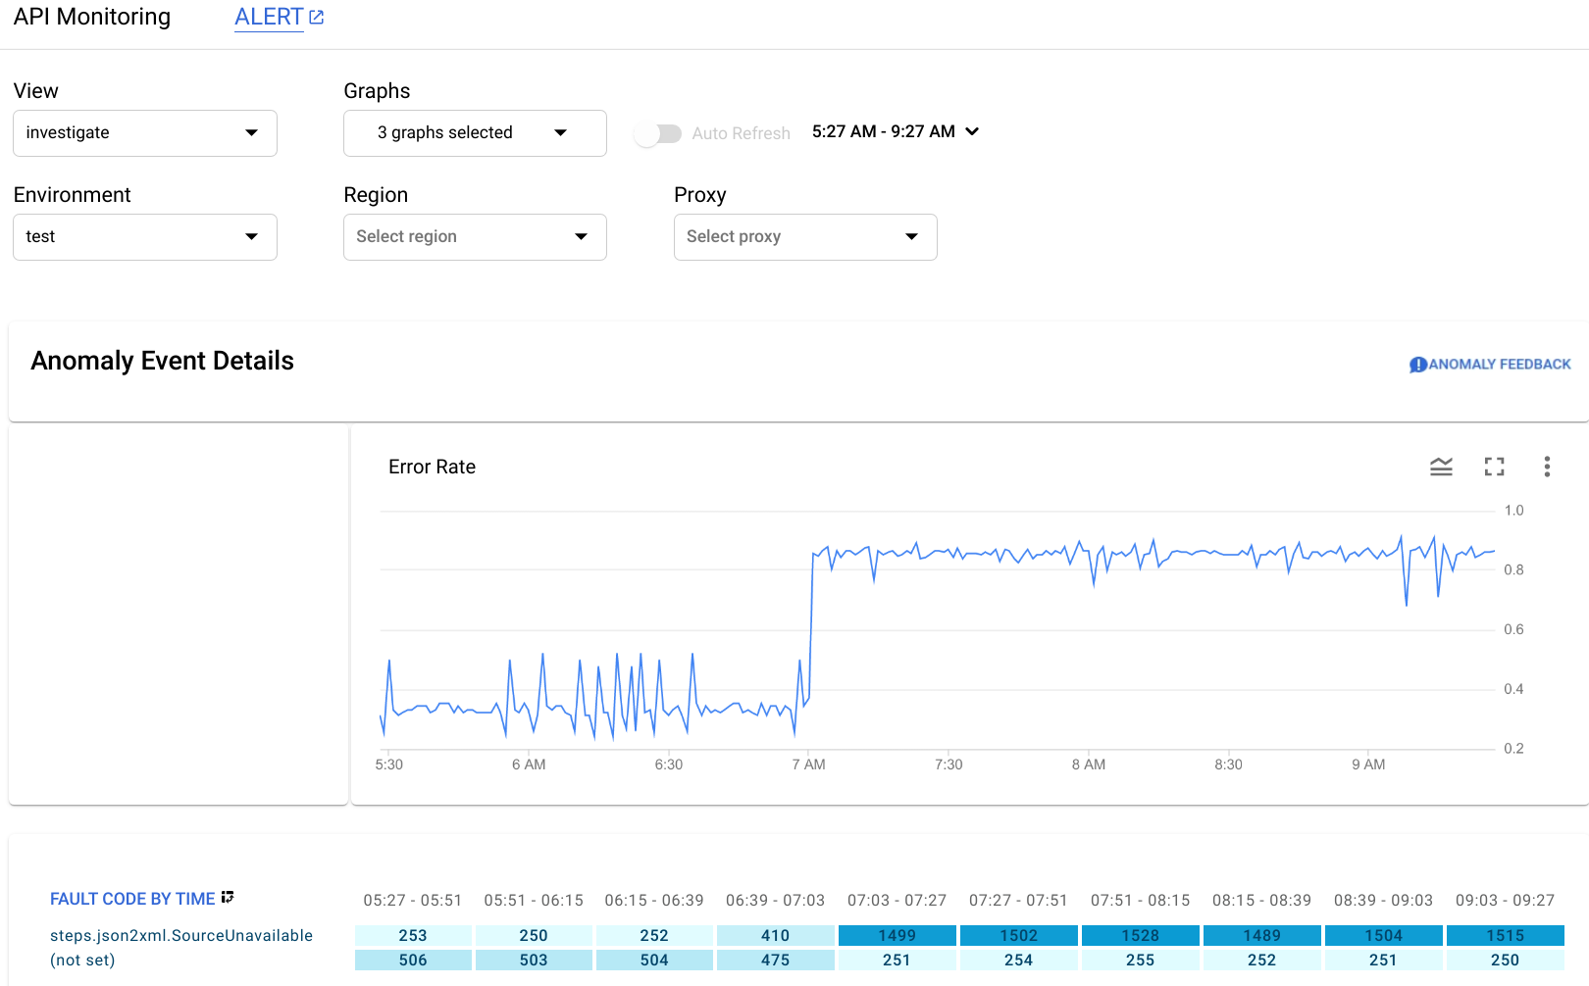The image size is (1589, 986).
Task: Enable the Auto Refresh toggle
Action: (x=658, y=133)
